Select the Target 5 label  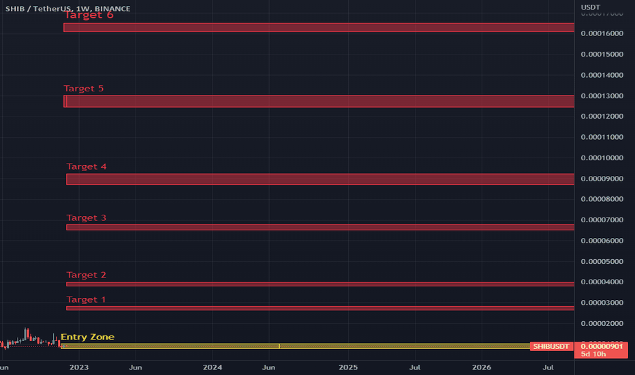tap(83, 89)
